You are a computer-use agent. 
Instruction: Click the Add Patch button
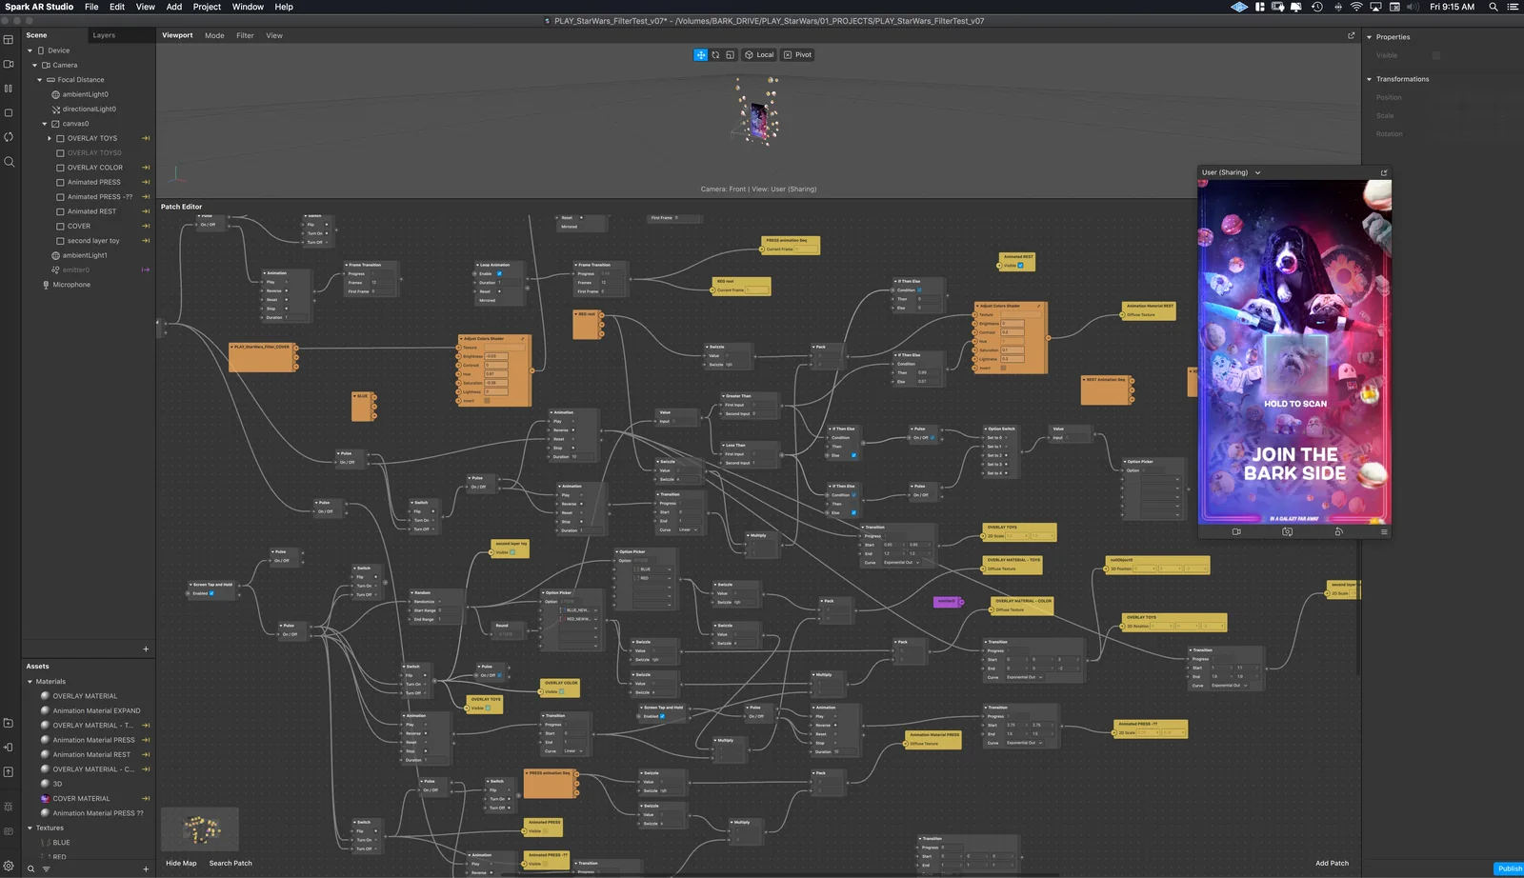point(1332,864)
